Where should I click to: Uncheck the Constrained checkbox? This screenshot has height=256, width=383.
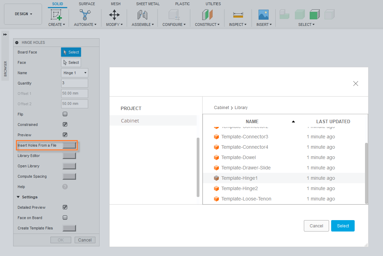coord(65,125)
